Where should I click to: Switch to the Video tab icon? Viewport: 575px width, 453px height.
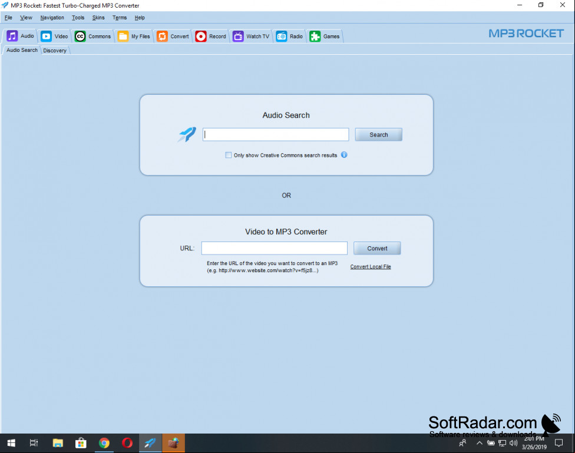tap(54, 37)
